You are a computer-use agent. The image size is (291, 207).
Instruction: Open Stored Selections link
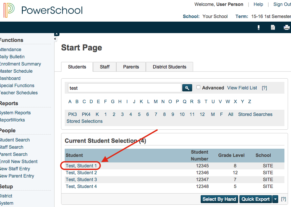[84, 121]
